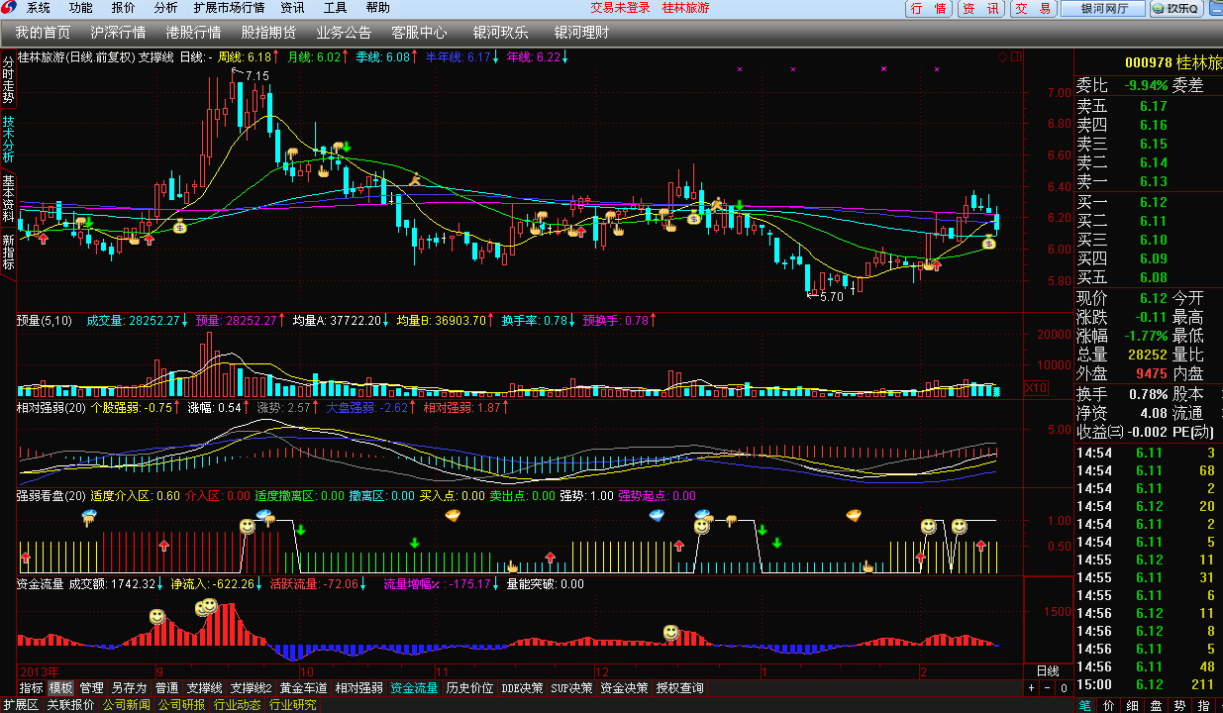Select the 历史价位 template tab
This screenshot has height=713, width=1223.
click(x=469, y=687)
